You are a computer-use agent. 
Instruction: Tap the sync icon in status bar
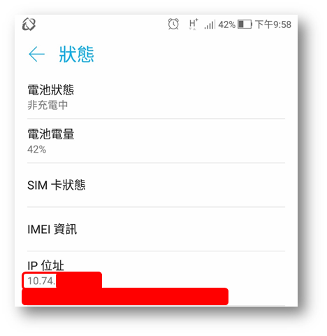[x=29, y=24]
